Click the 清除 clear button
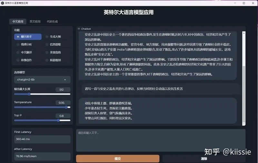Viewport: 258px width, 163px height. point(204,158)
